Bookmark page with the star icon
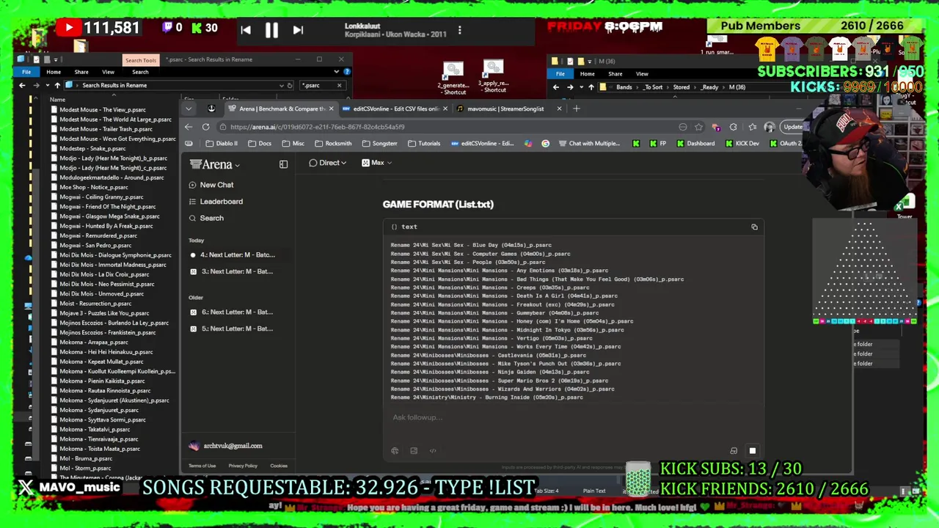 coord(698,127)
